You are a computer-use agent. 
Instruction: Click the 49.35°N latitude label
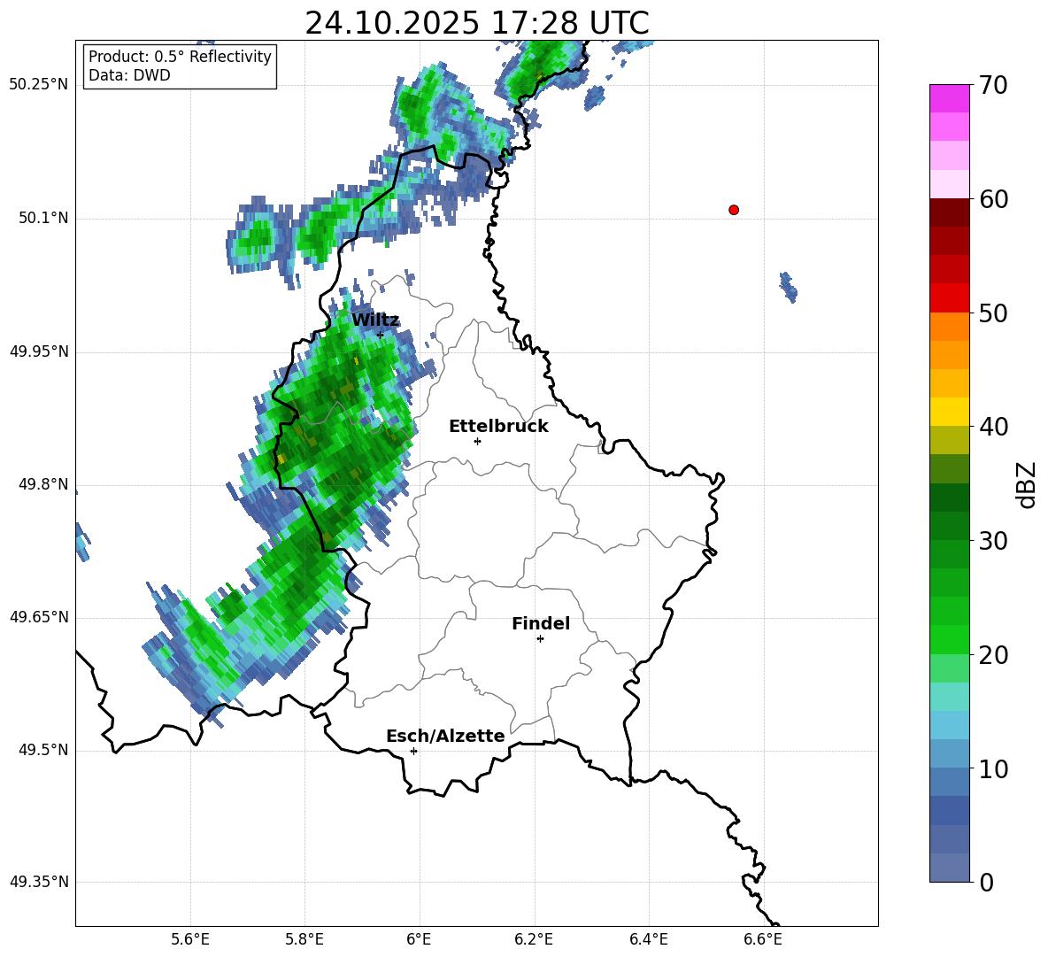coord(39,882)
